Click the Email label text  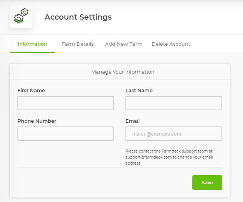[133, 121]
